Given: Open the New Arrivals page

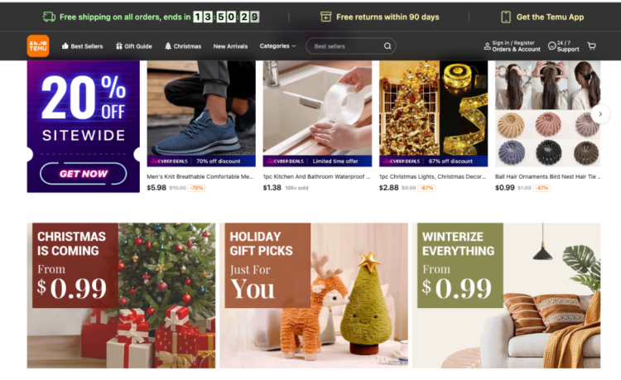Looking at the screenshot, I should click(230, 46).
